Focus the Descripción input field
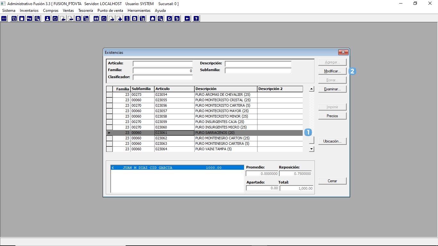 258,64
